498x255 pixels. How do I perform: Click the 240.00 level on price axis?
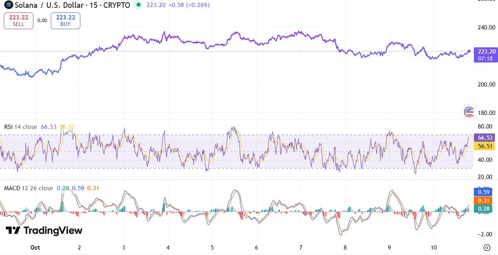(x=486, y=28)
